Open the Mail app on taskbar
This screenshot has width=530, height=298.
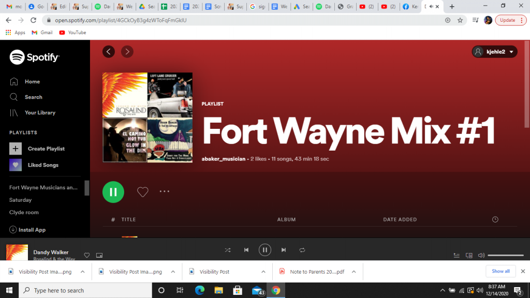coord(257,290)
